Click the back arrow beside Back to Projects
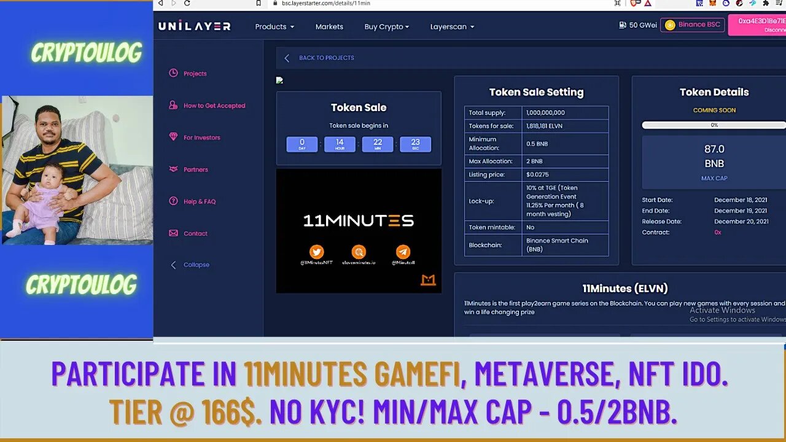 click(287, 58)
